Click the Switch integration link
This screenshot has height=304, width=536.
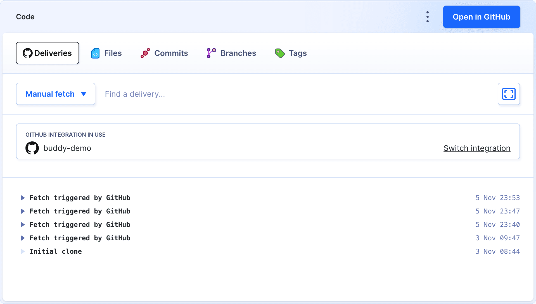pos(477,148)
